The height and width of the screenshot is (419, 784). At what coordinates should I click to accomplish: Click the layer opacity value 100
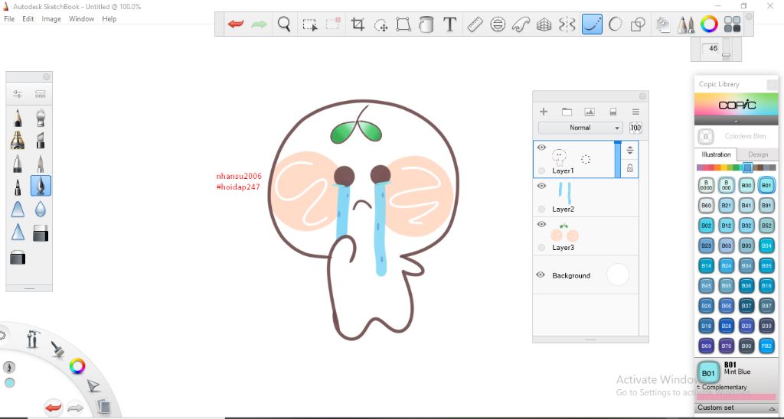pos(635,128)
